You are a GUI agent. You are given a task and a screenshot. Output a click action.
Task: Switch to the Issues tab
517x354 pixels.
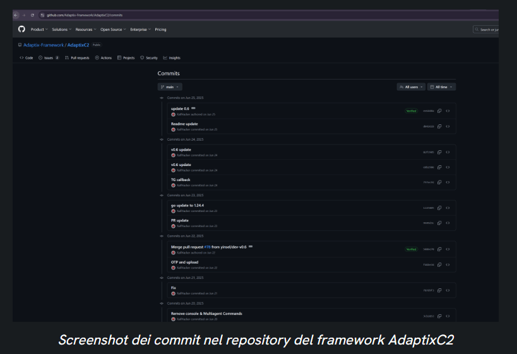coord(49,57)
